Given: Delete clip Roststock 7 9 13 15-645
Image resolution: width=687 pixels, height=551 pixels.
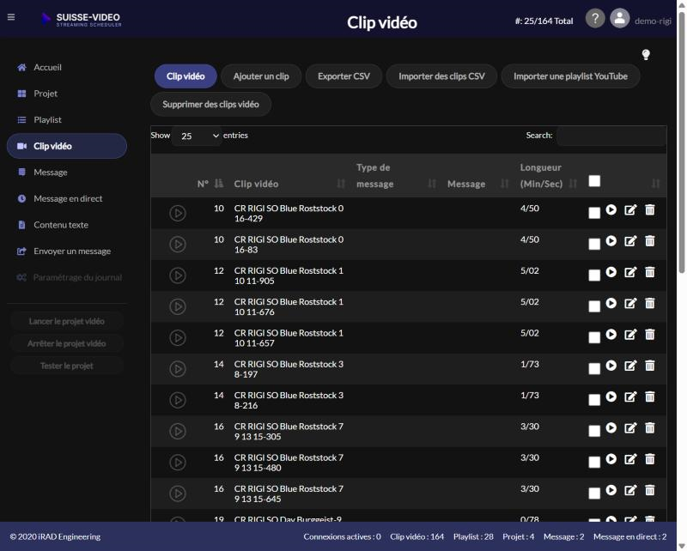Looking at the screenshot, I should 650,490.
